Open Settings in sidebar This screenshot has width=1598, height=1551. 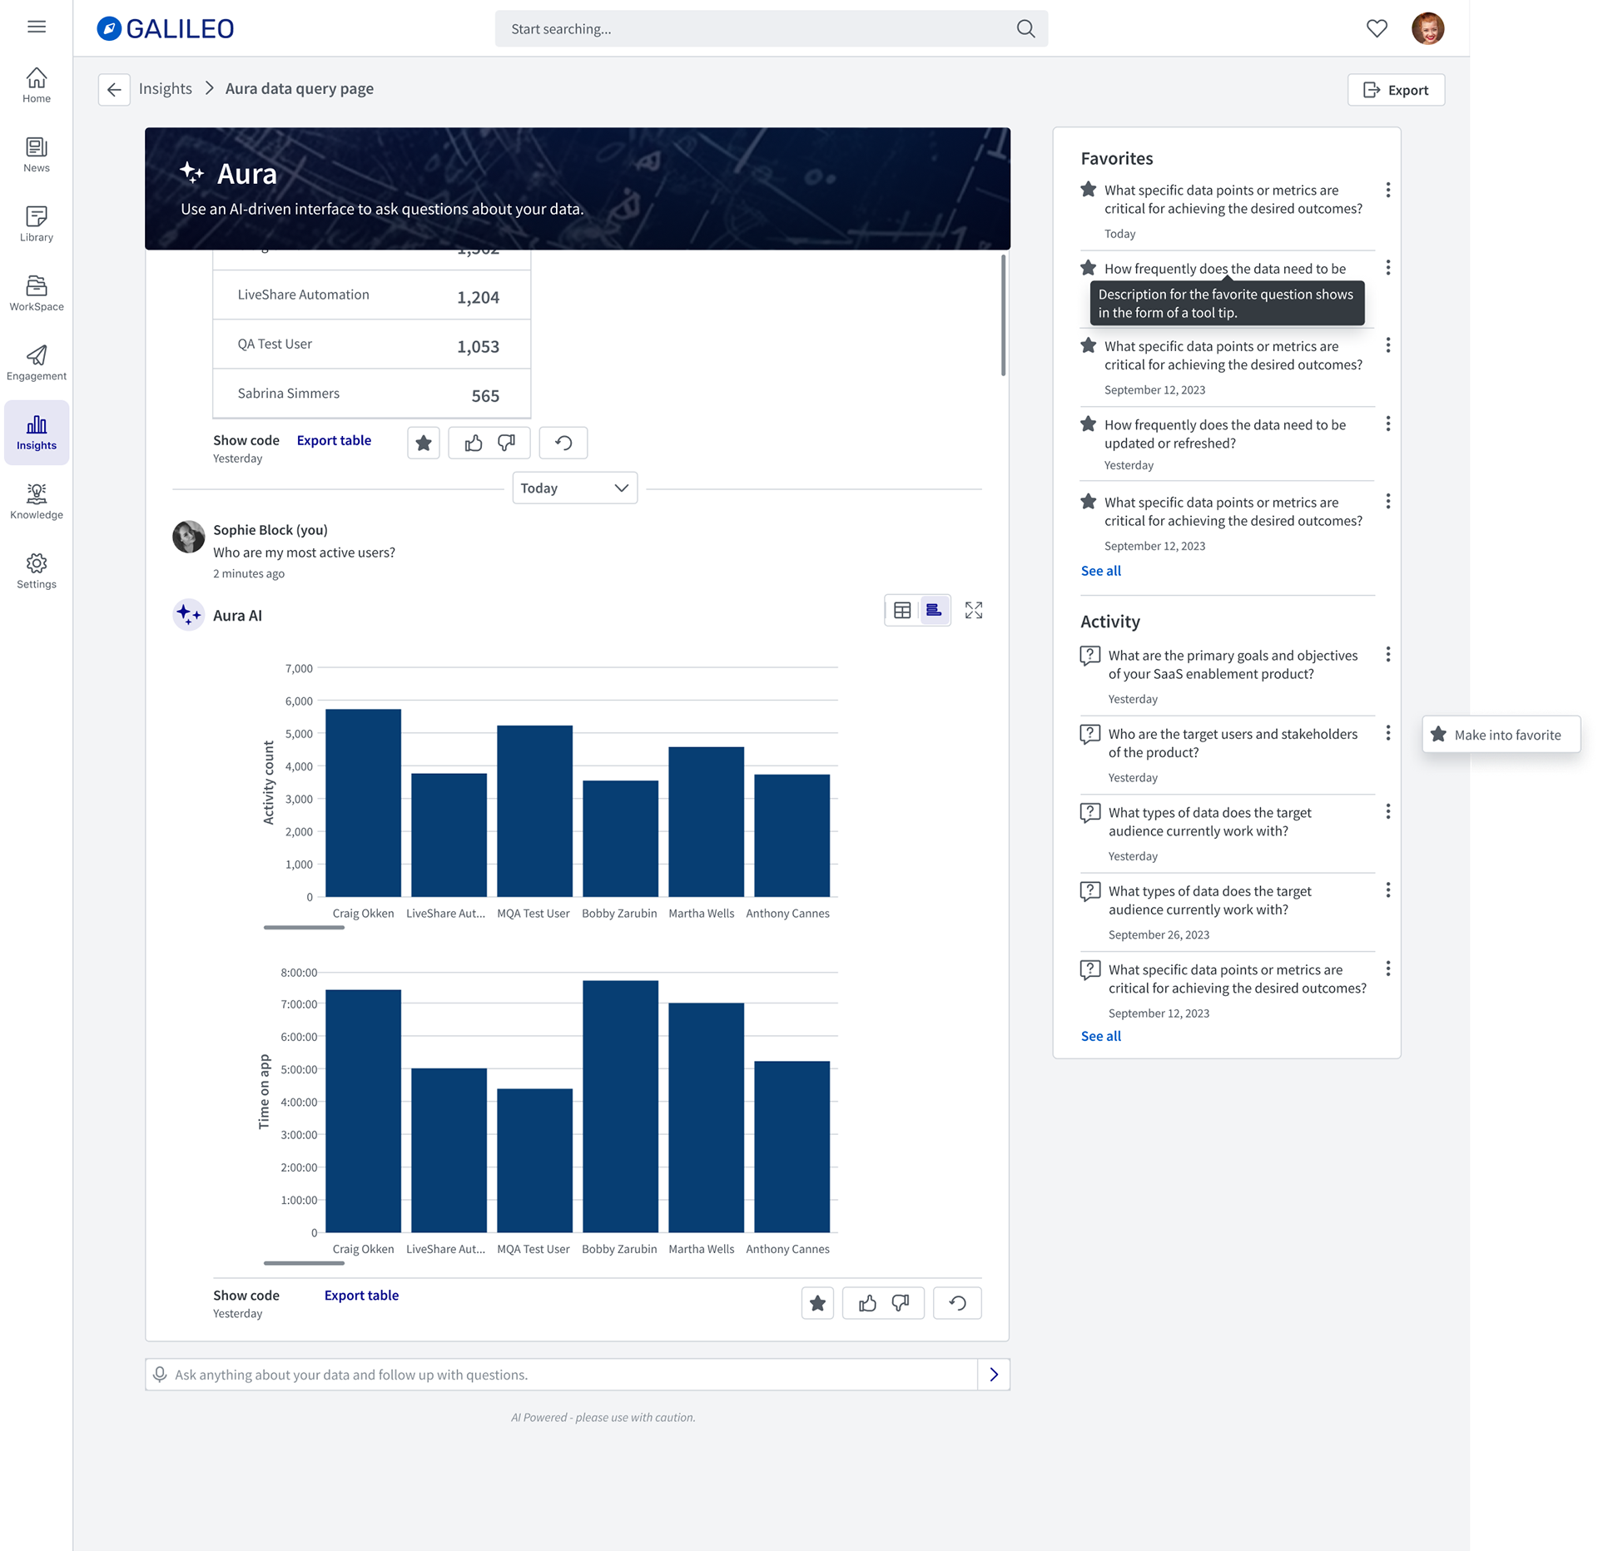click(x=37, y=571)
